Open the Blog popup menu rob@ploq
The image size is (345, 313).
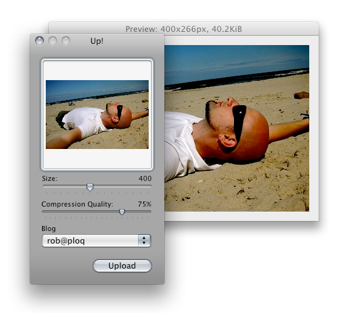point(97,241)
